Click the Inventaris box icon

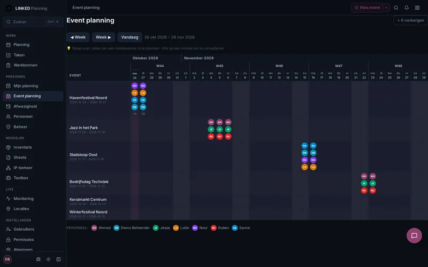(x=8, y=147)
